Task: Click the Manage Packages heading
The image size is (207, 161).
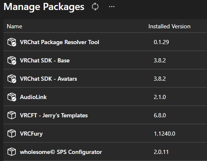Action: click(x=44, y=7)
